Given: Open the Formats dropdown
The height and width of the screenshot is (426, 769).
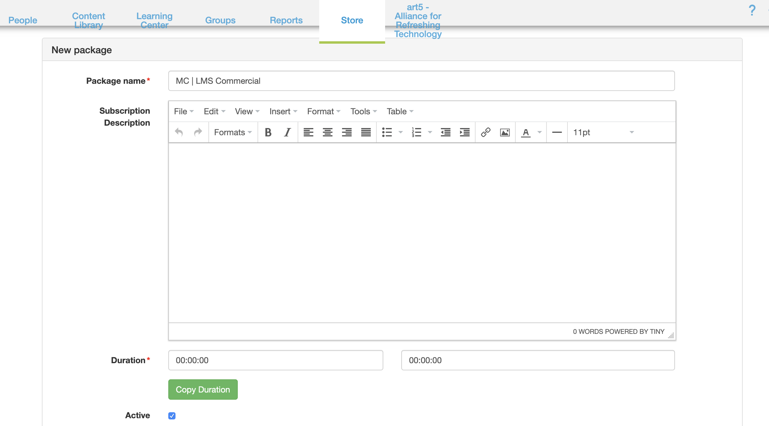Looking at the screenshot, I should [x=233, y=132].
